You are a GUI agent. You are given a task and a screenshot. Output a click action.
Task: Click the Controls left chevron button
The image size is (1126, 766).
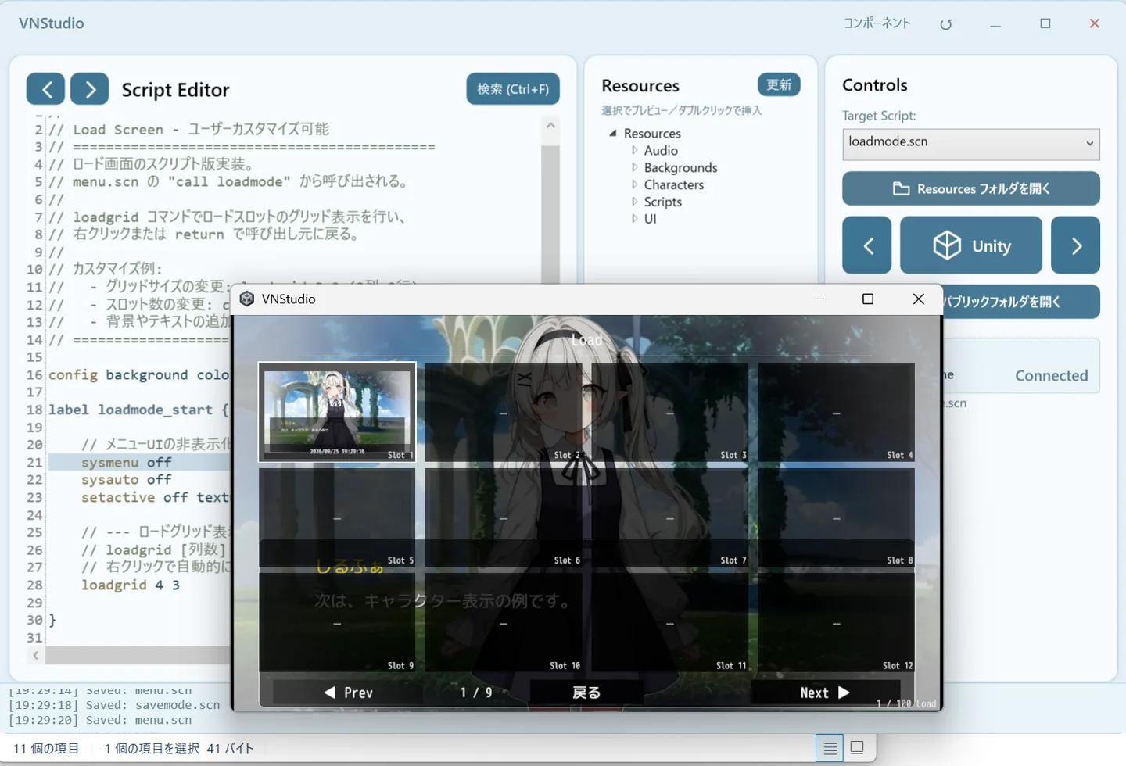click(866, 245)
